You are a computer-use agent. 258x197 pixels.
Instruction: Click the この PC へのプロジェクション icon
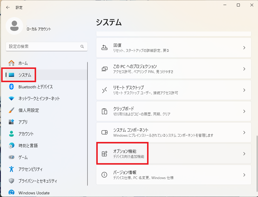click(104, 69)
